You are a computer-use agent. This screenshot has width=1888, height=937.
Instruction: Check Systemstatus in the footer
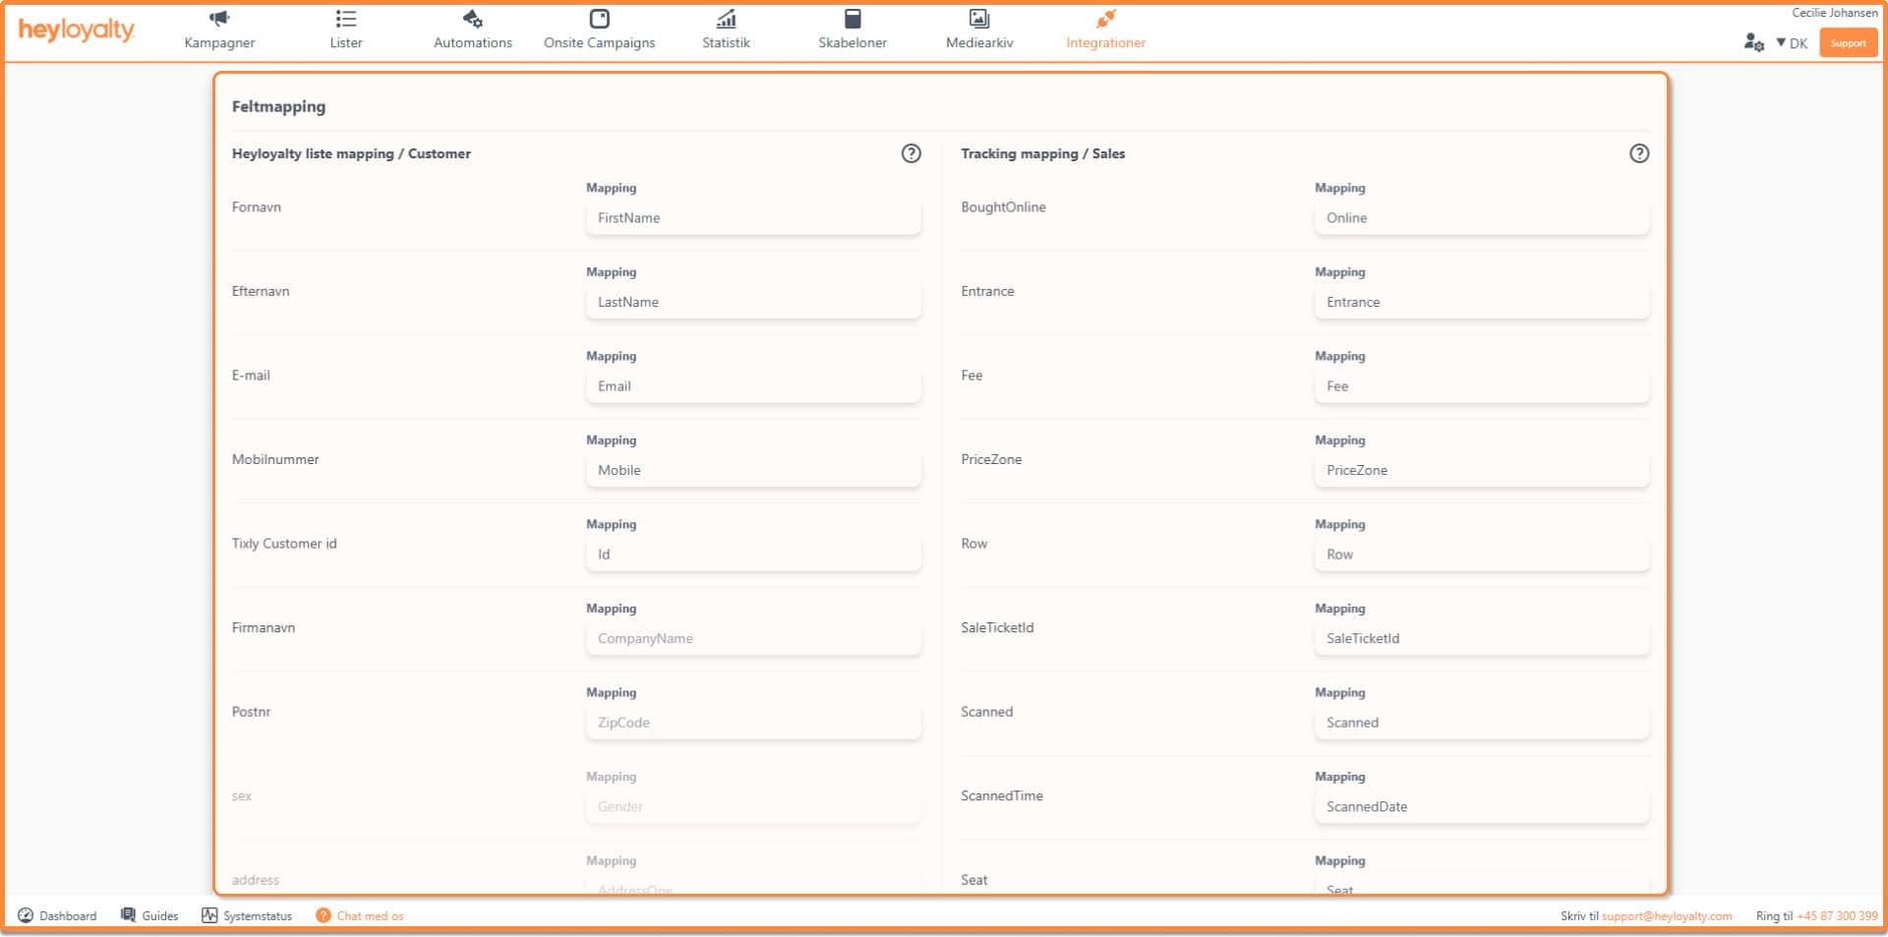click(x=247, y=915)
